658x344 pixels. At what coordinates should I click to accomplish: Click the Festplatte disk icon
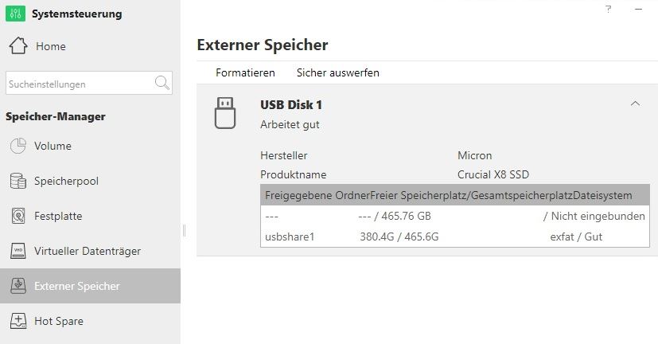pos(18,216)
